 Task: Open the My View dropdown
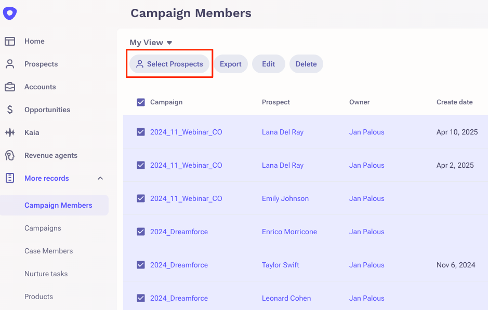point(151,43)
